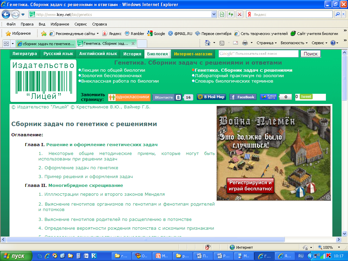Click the Home icon in command bar
The image size is (348, 261).
click(x=208, y=43)
